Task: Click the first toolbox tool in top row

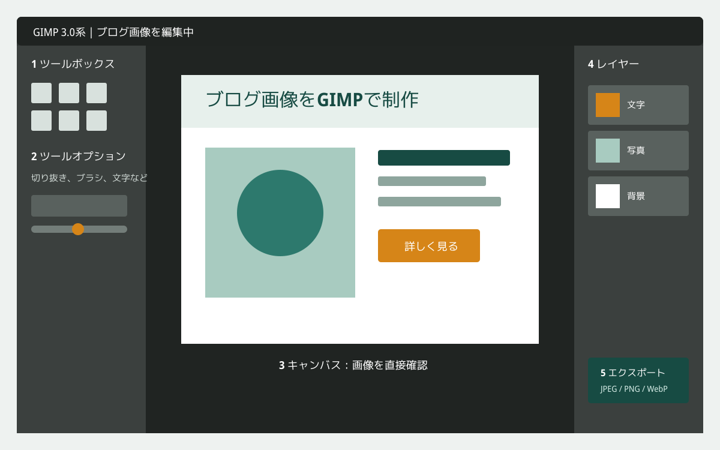Action: 41,93
